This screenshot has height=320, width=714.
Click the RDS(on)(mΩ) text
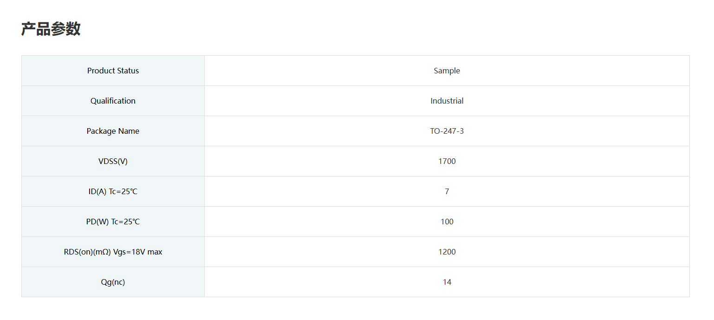(x=87, y=252)
